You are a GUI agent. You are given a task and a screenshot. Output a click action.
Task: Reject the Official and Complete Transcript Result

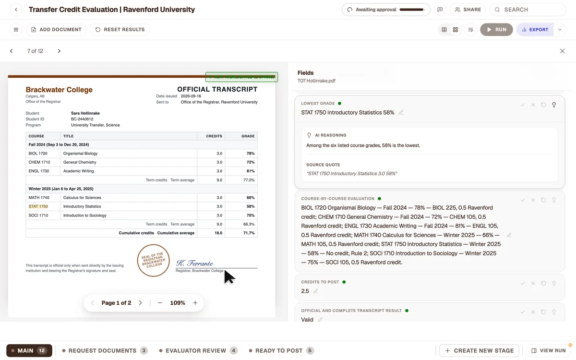coord(533,312)
